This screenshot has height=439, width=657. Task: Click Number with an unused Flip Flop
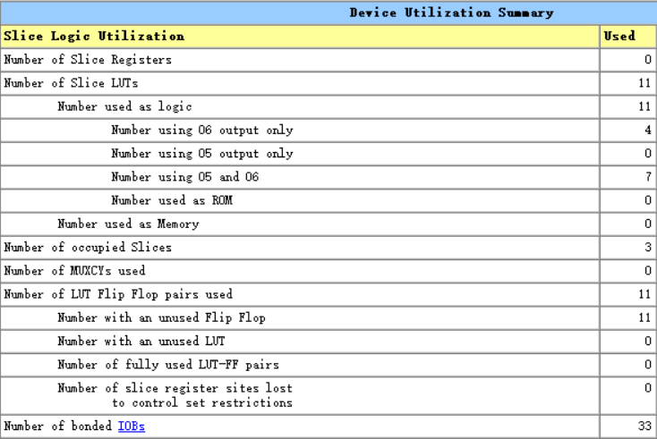[x=328, y=317]
